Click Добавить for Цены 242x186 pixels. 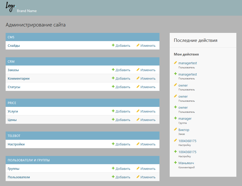pos(123,120)
